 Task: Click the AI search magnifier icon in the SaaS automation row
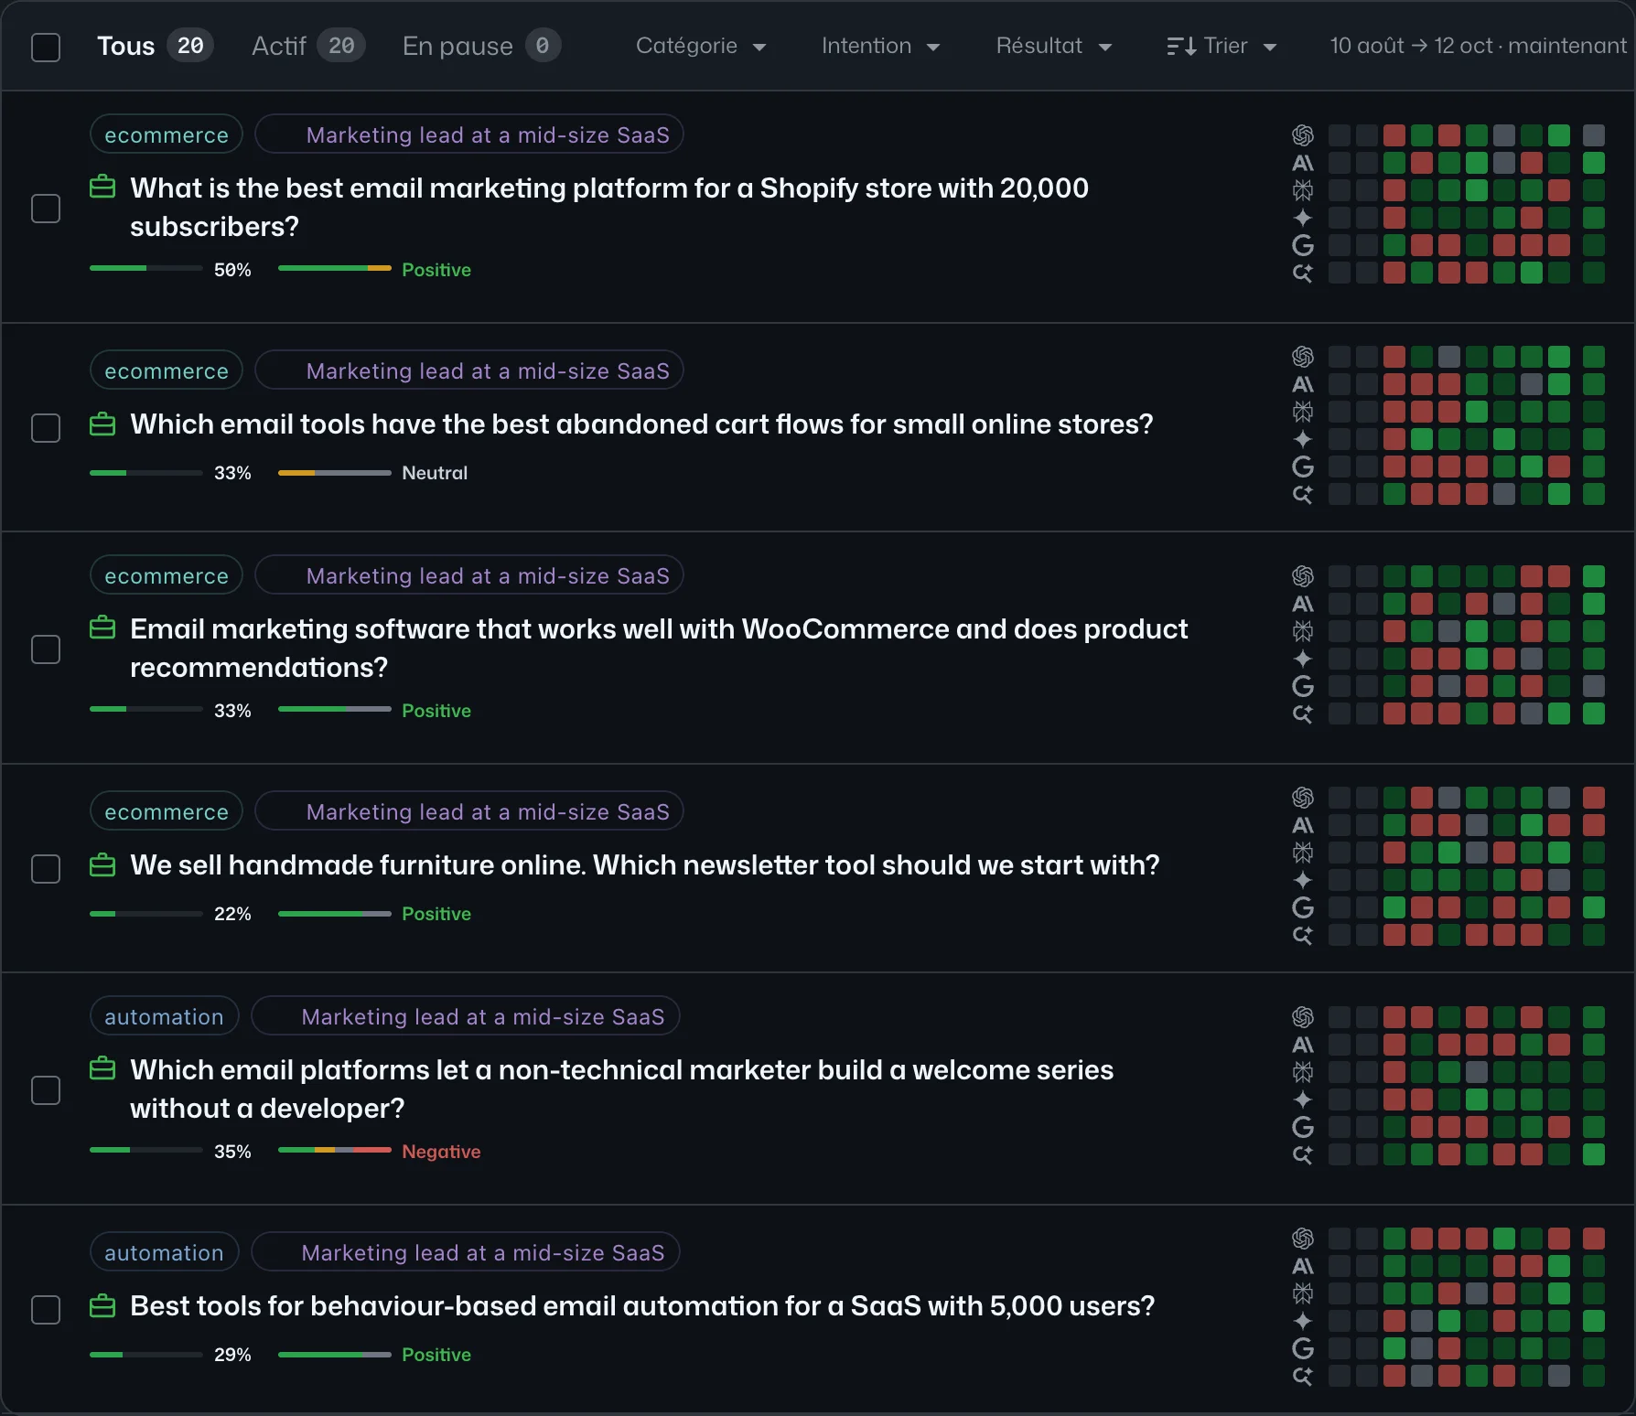point(1302,1376)
